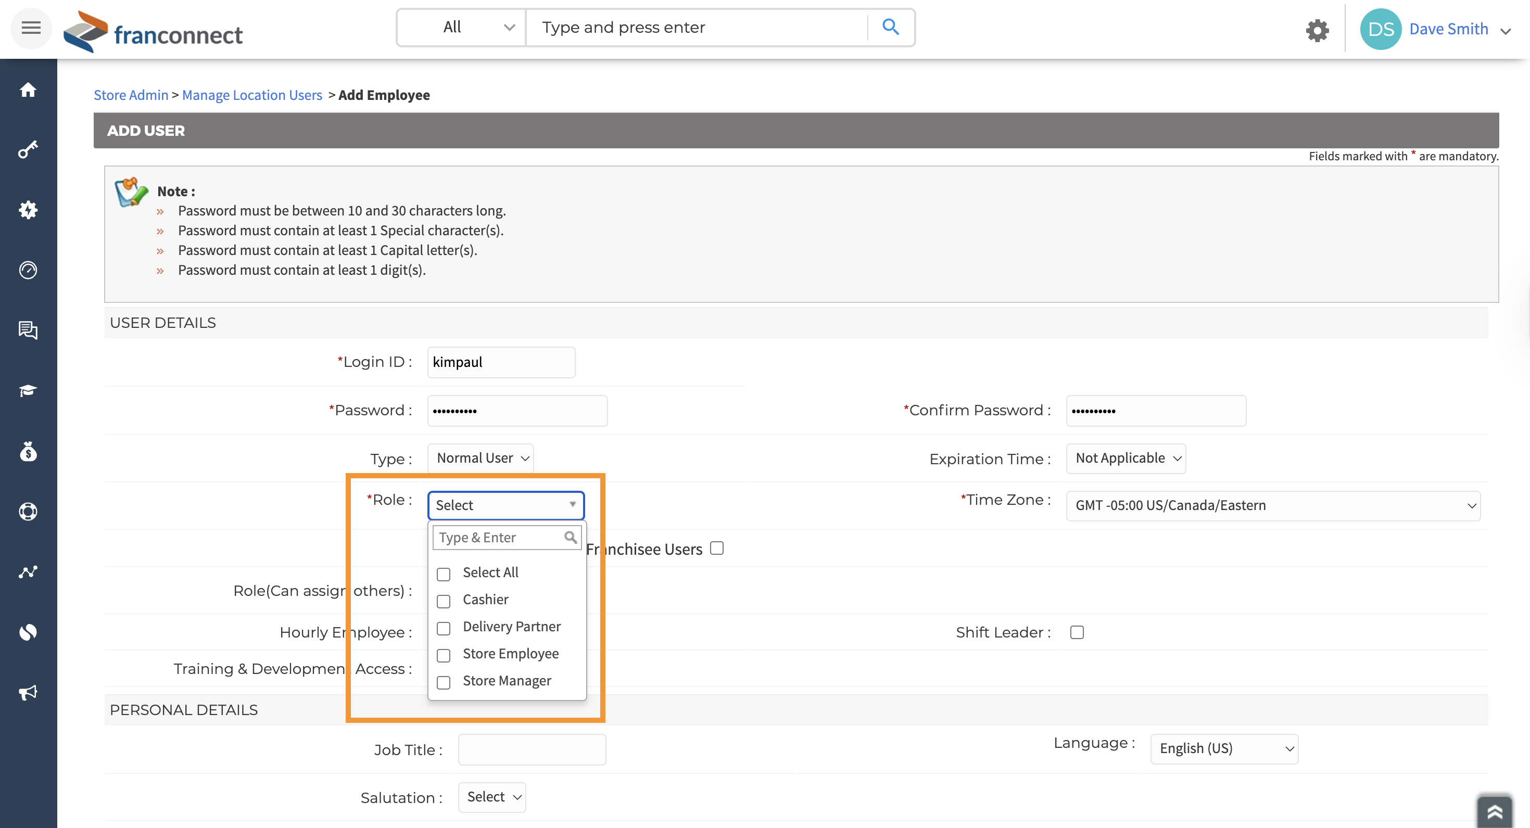
Task: Enable the Shift Leader checkbox
Action: coord(1077,633)
